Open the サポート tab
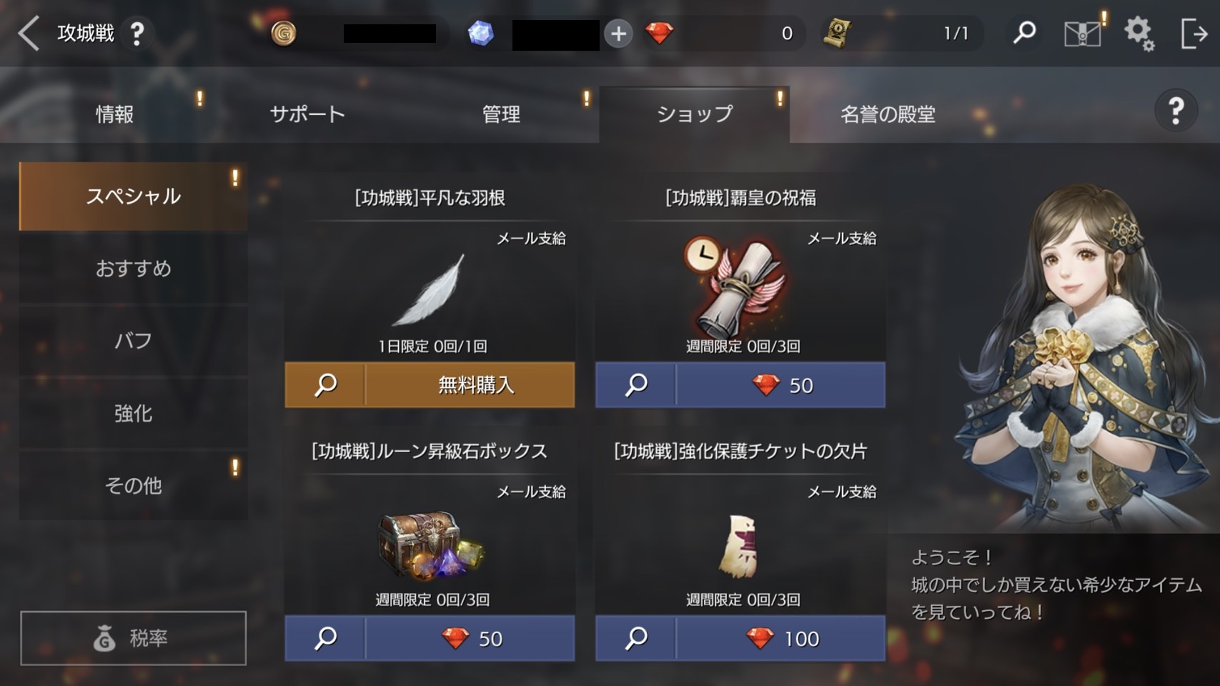The height and width of the screenshot is (686, 1220). [x=307, y=114]
